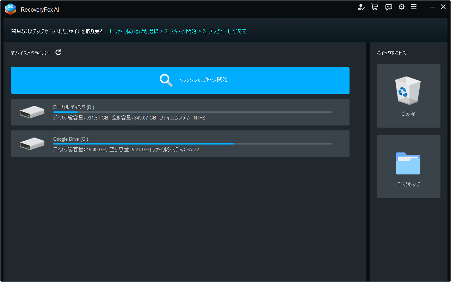The image size is (451, 282).
Task: Open the hamburger menu icon
Action: [414, 7]
